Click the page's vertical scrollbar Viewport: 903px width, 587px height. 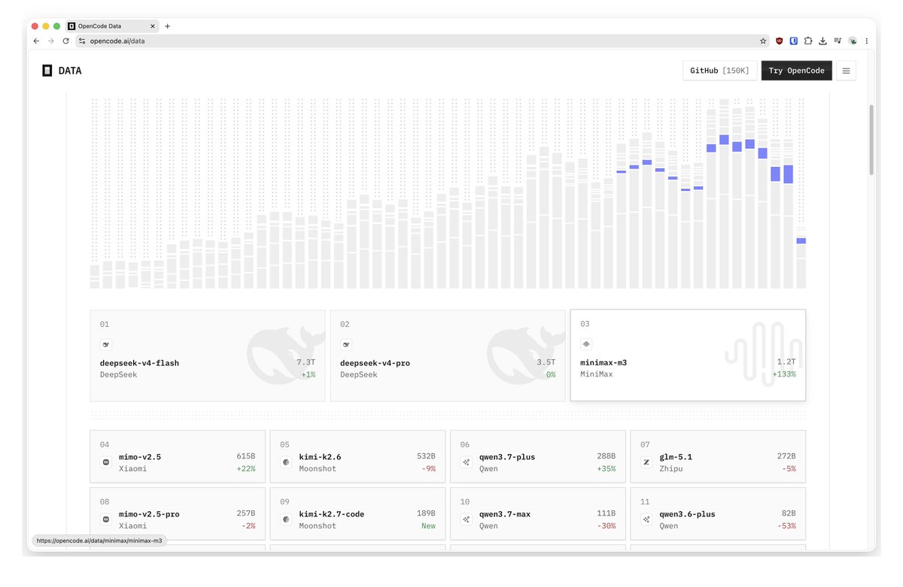tap(871, 139)
